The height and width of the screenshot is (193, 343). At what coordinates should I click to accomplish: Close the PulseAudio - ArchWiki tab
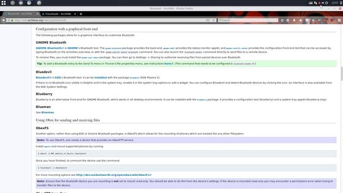(x=75, y=14)
